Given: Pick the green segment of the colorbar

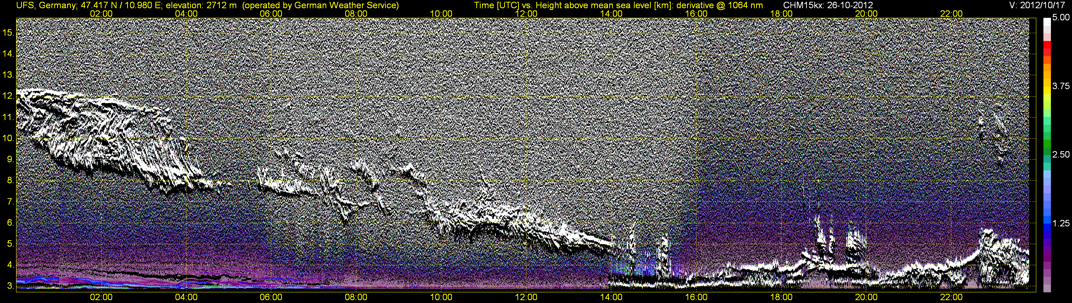Looking at the screenshot, I should tap(1047, 144).
